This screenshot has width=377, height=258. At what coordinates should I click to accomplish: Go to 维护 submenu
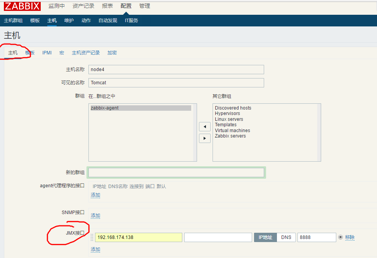69,21
